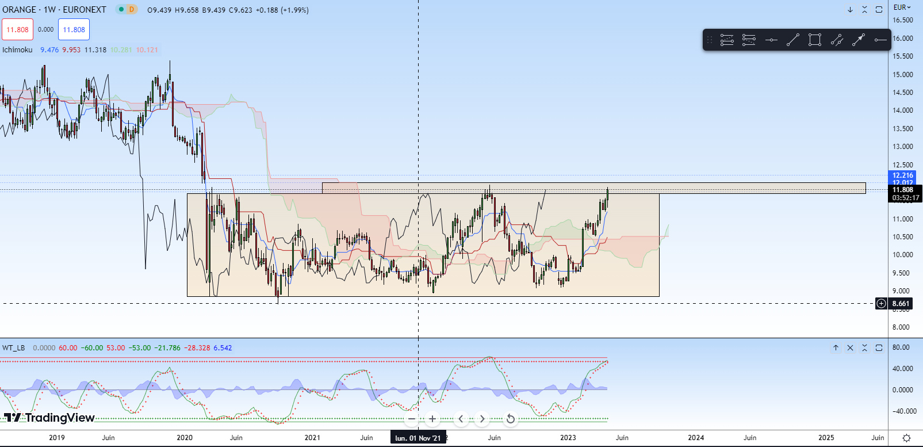Click the date label lun. 01 Nov '21
The width and height of the screenshot is (923, 447).
click(418, 438)
